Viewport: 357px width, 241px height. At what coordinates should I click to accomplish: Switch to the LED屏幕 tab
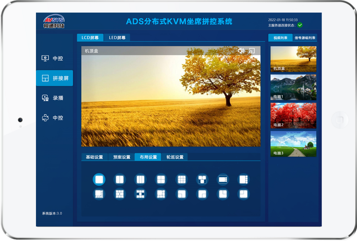[117, 38]
